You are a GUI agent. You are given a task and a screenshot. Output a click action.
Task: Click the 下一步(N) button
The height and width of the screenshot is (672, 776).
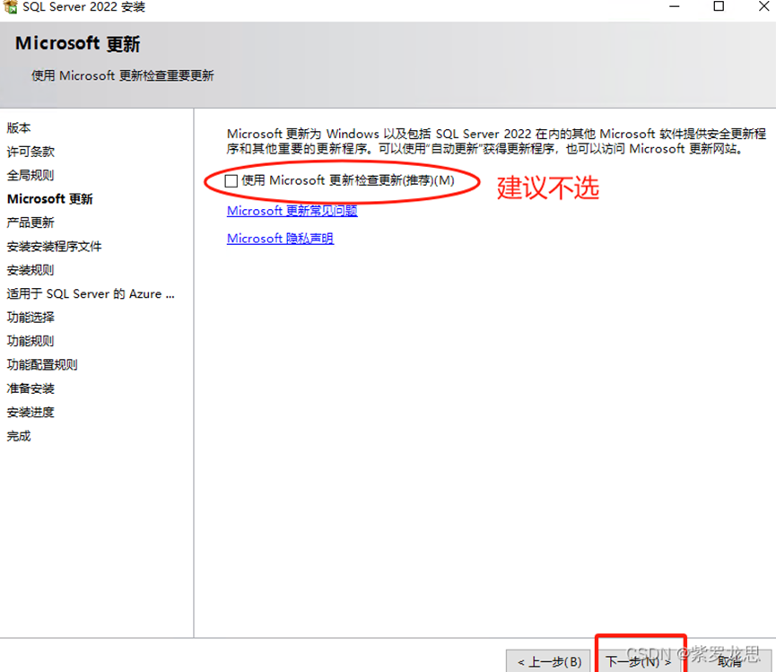(x=640, y=661)
